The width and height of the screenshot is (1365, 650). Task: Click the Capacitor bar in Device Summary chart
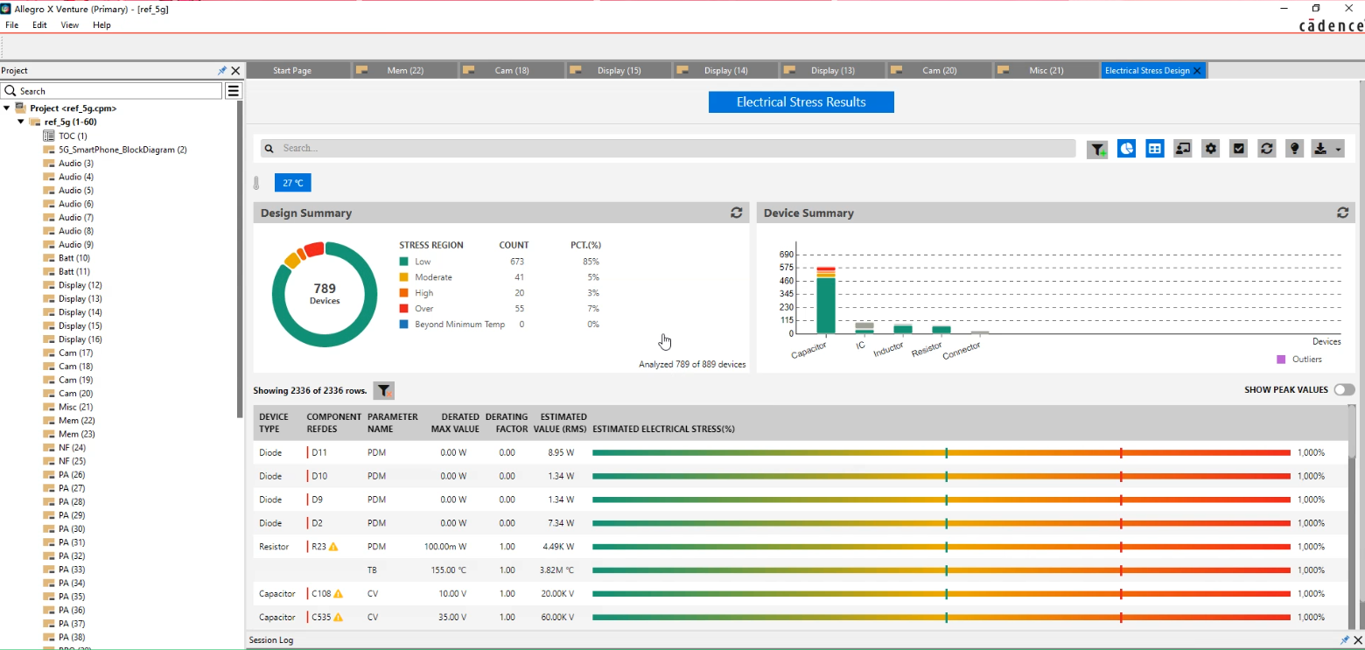point(825,300)
